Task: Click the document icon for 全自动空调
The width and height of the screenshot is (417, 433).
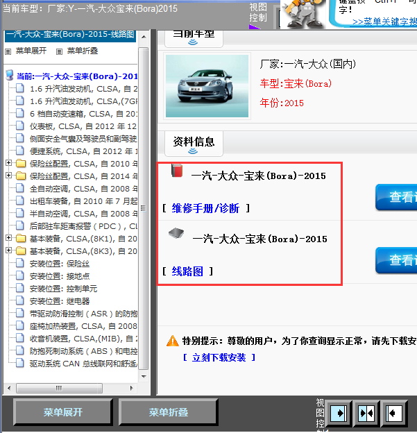Action: [20, 188]
